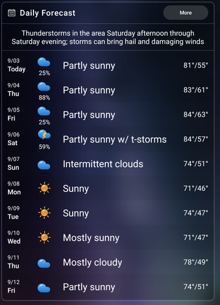Click the thunderstorm icon for Saturday 9/06

click(x=44, y=135)
